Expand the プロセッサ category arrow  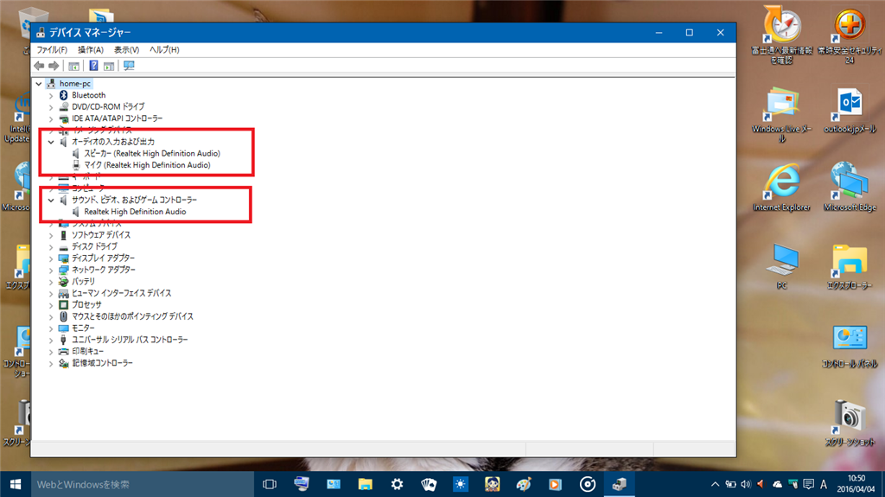tap(51, 305)
